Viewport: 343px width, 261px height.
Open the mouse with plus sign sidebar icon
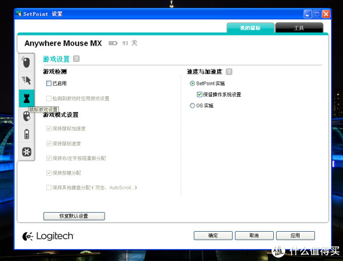26,116
